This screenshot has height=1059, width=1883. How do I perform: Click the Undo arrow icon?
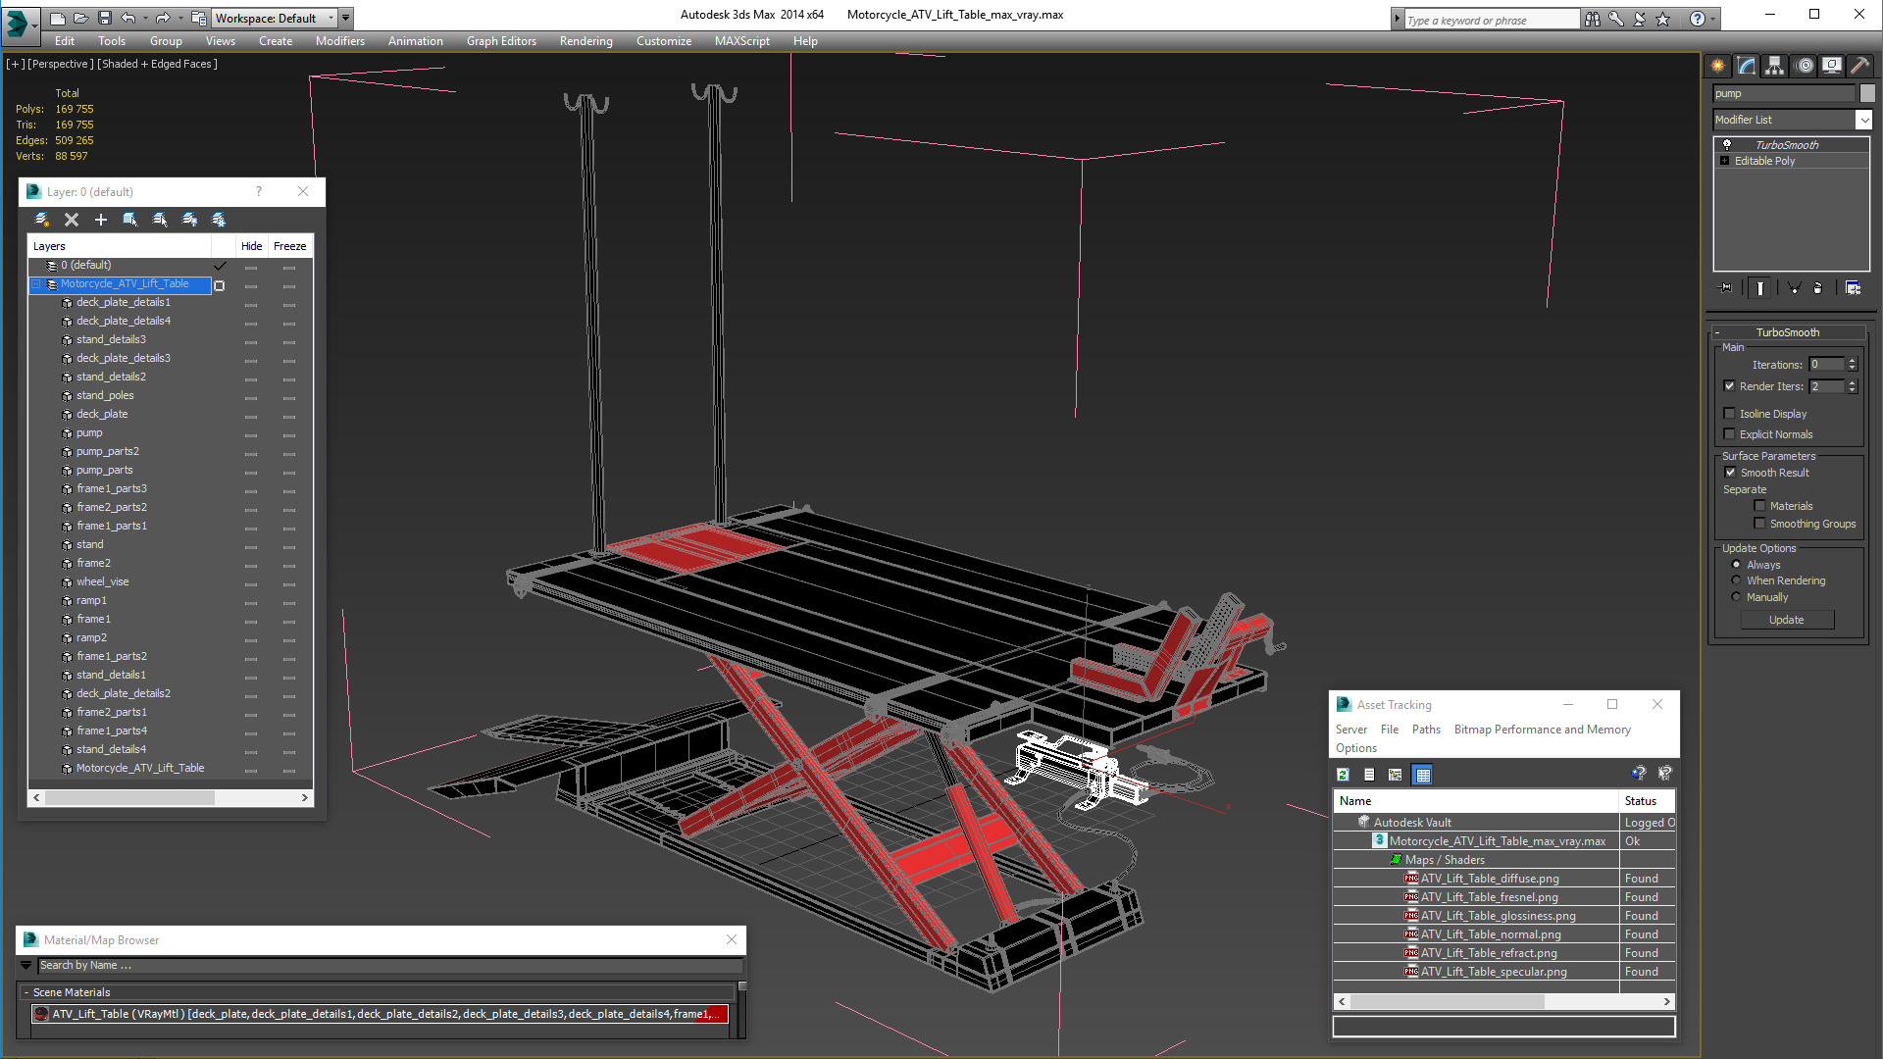click(x=127, y=18)
